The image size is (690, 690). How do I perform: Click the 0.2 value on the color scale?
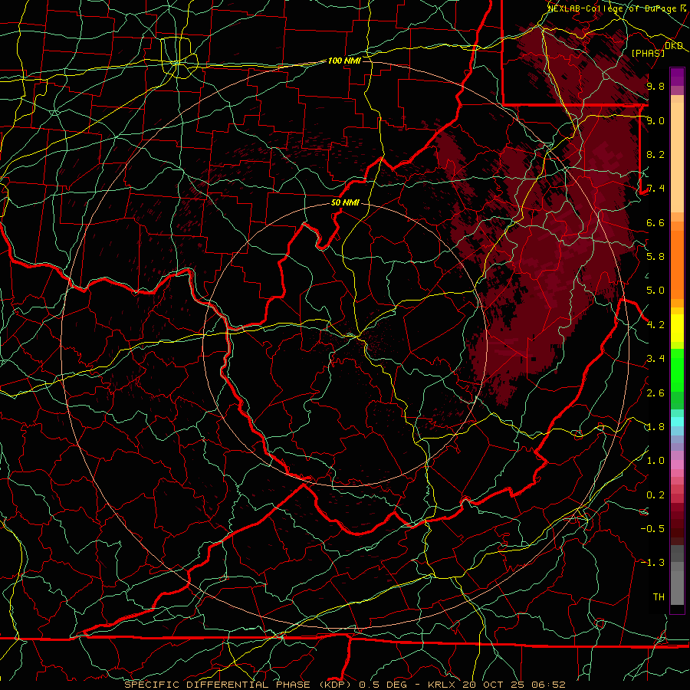click(x=655, y=495)
